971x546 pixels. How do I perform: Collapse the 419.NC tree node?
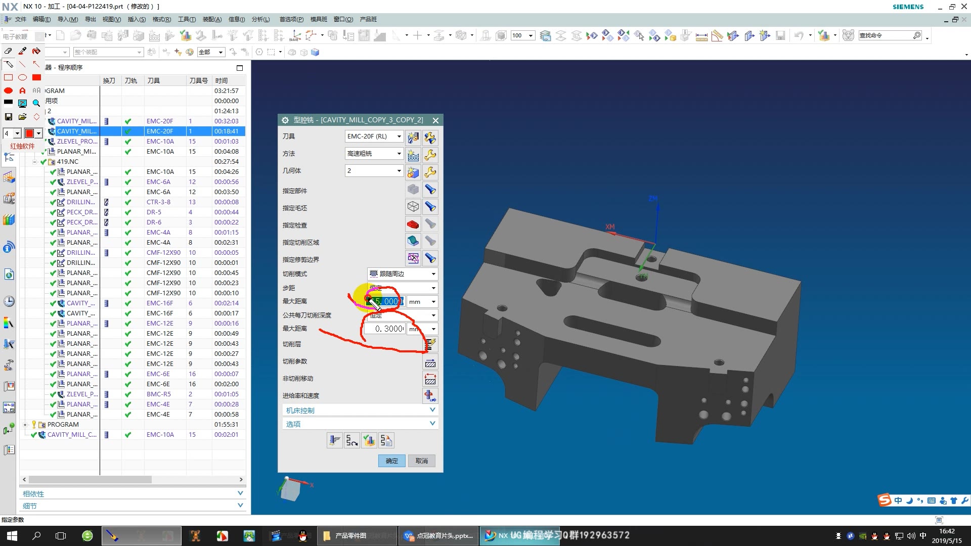[34, 162]
